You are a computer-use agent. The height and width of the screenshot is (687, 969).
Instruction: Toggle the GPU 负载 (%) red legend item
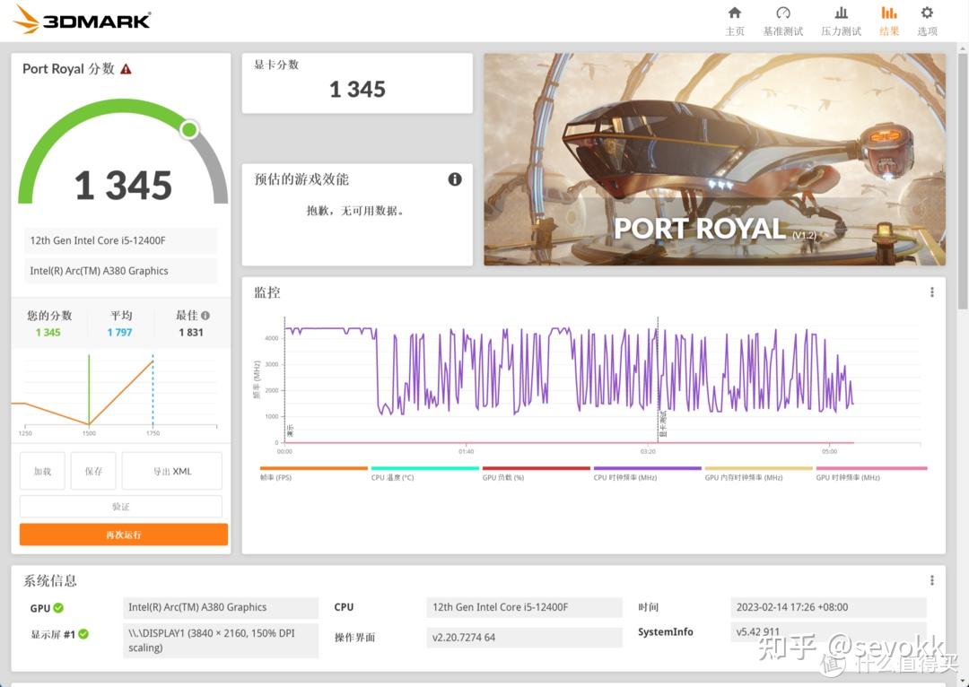coord(537,474)
